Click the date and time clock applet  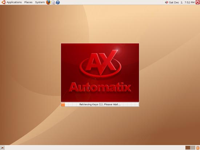coord(182,2)
